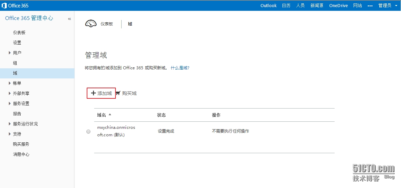The width and height of the screenshot is (401, 188).
Task: Open the 管理员 dropdown menu
Action: click(387, 6)
